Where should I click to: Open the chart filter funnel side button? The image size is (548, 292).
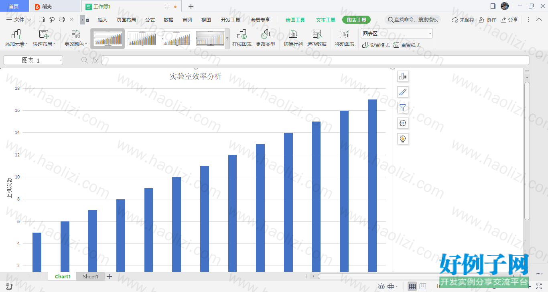click(403, 107)
